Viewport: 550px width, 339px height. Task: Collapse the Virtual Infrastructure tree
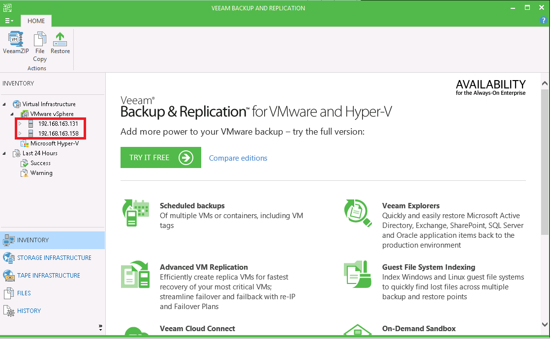pyautogui.click(x=4, y=104)
